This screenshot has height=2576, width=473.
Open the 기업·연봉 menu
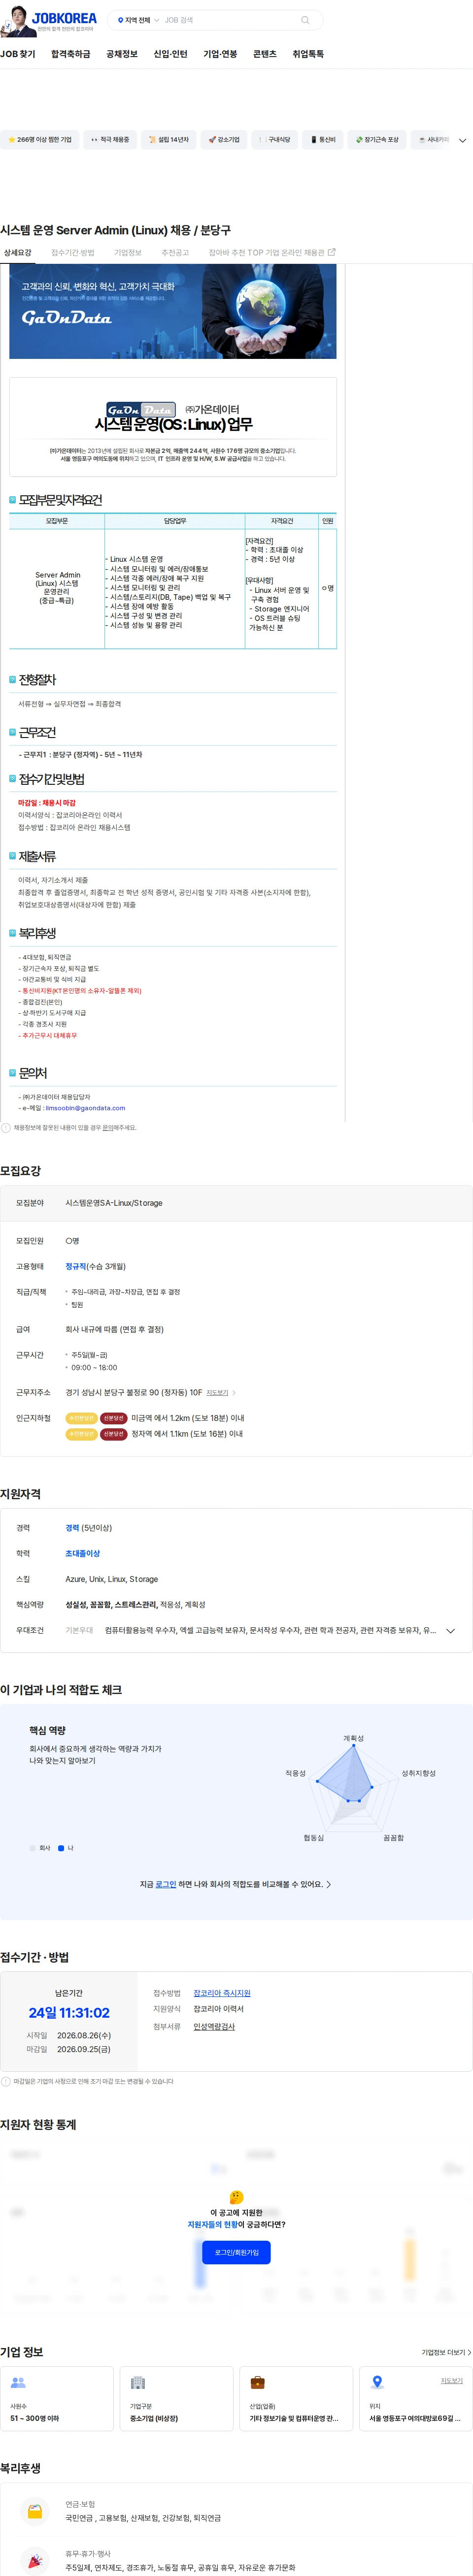tap(220, 54)
